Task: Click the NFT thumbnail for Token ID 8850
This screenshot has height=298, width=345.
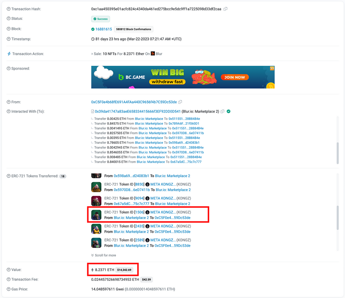Action: [x=96, y=187]
